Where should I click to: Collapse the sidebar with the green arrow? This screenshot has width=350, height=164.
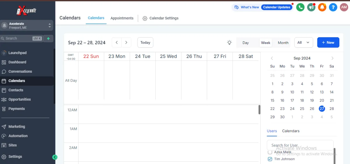click(x=55, y=157)
